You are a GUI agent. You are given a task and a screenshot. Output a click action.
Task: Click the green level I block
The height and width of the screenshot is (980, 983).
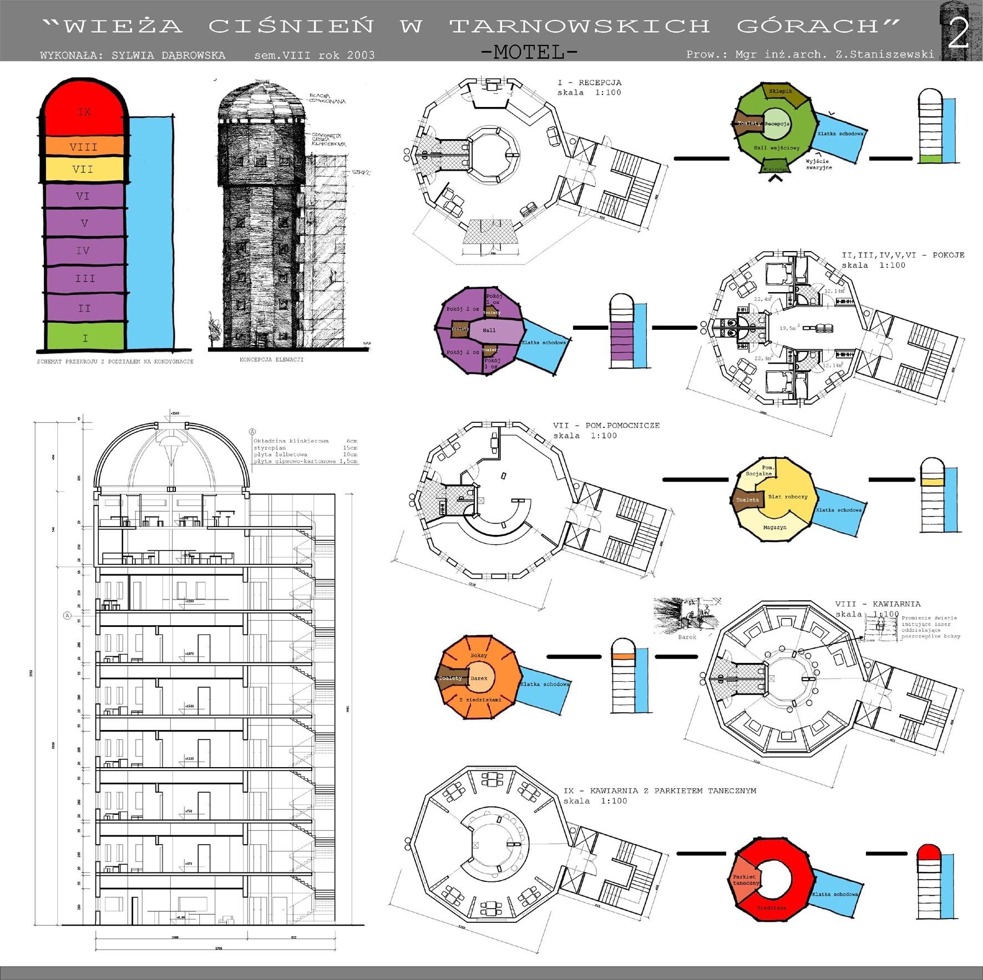coord(84,338)
